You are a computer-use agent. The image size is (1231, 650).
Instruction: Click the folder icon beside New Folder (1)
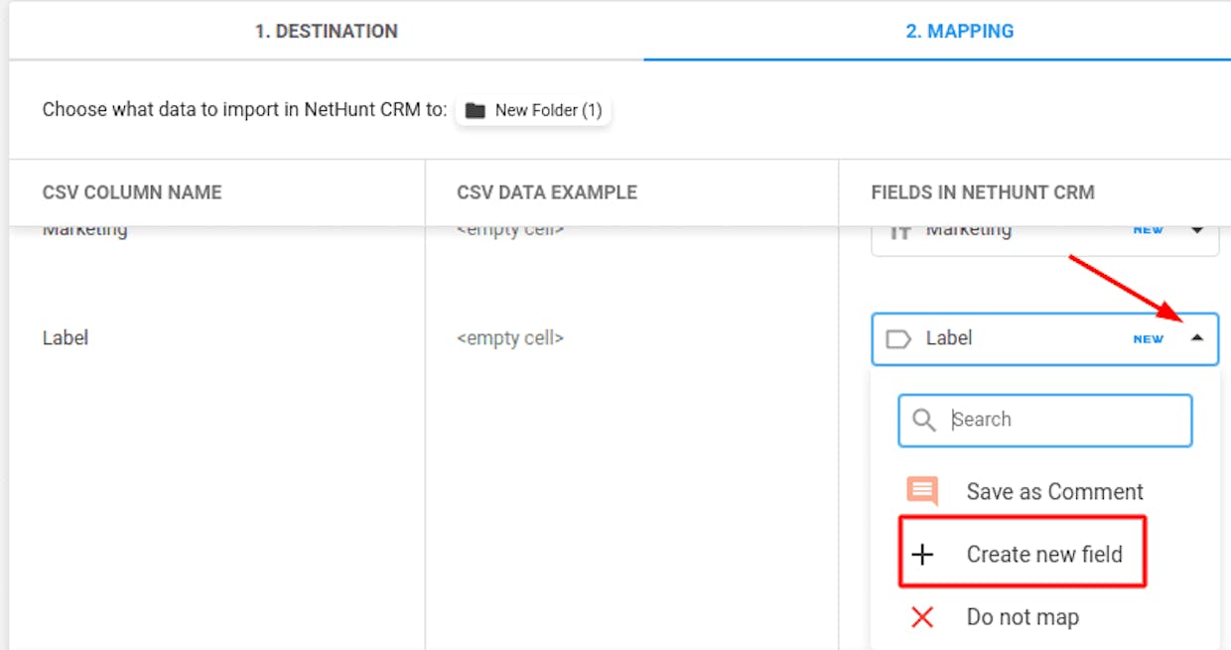476,110
